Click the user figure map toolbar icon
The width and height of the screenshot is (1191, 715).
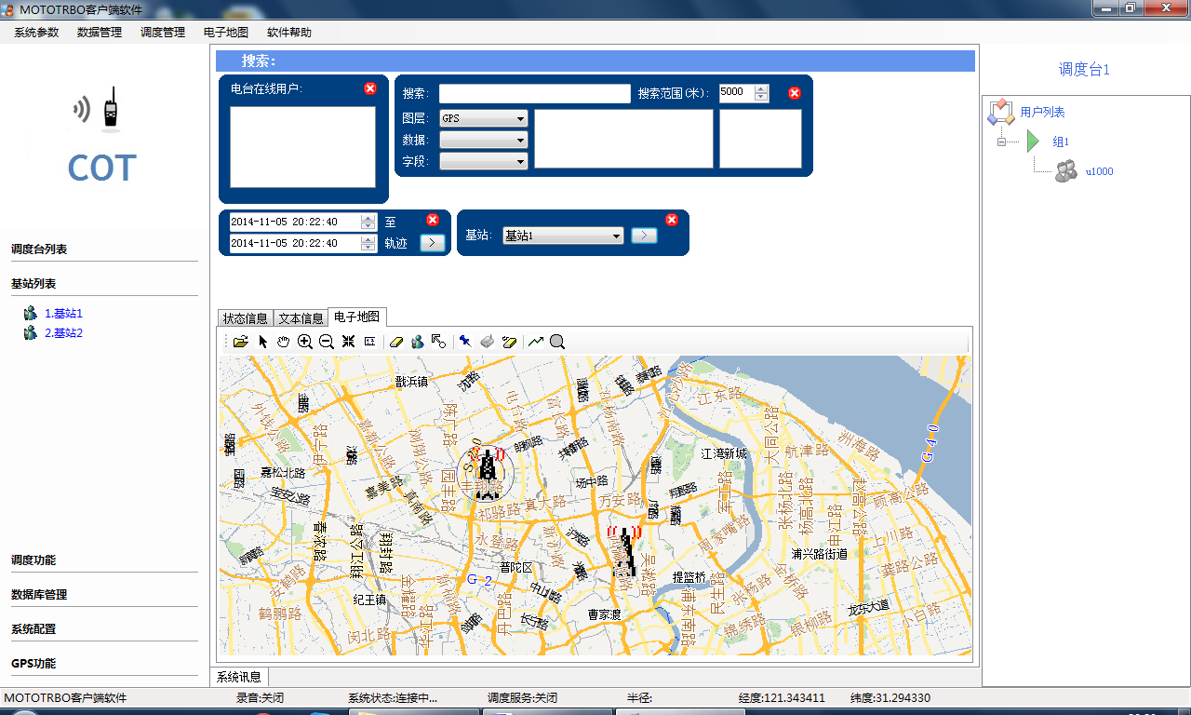click(x=418, y=342)
